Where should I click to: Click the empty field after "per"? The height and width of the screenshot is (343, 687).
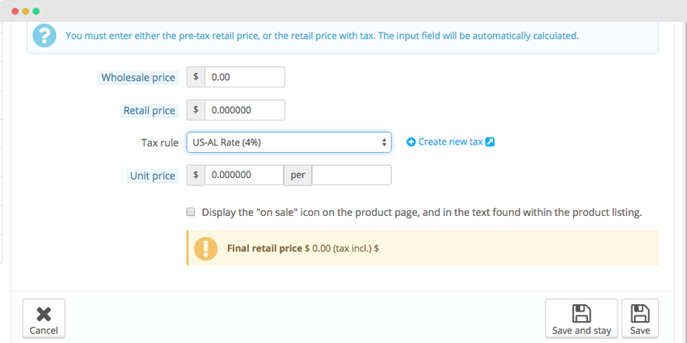(x=352, y=176)
